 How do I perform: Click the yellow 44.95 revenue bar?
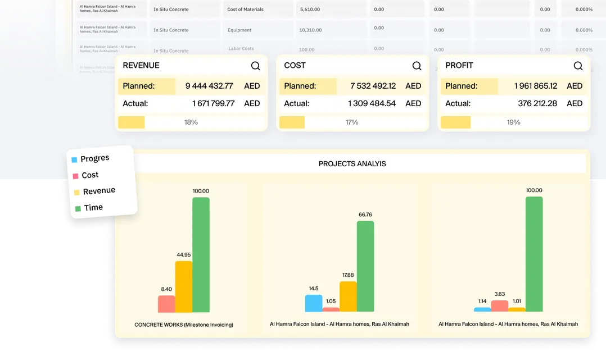click(184, 286)
